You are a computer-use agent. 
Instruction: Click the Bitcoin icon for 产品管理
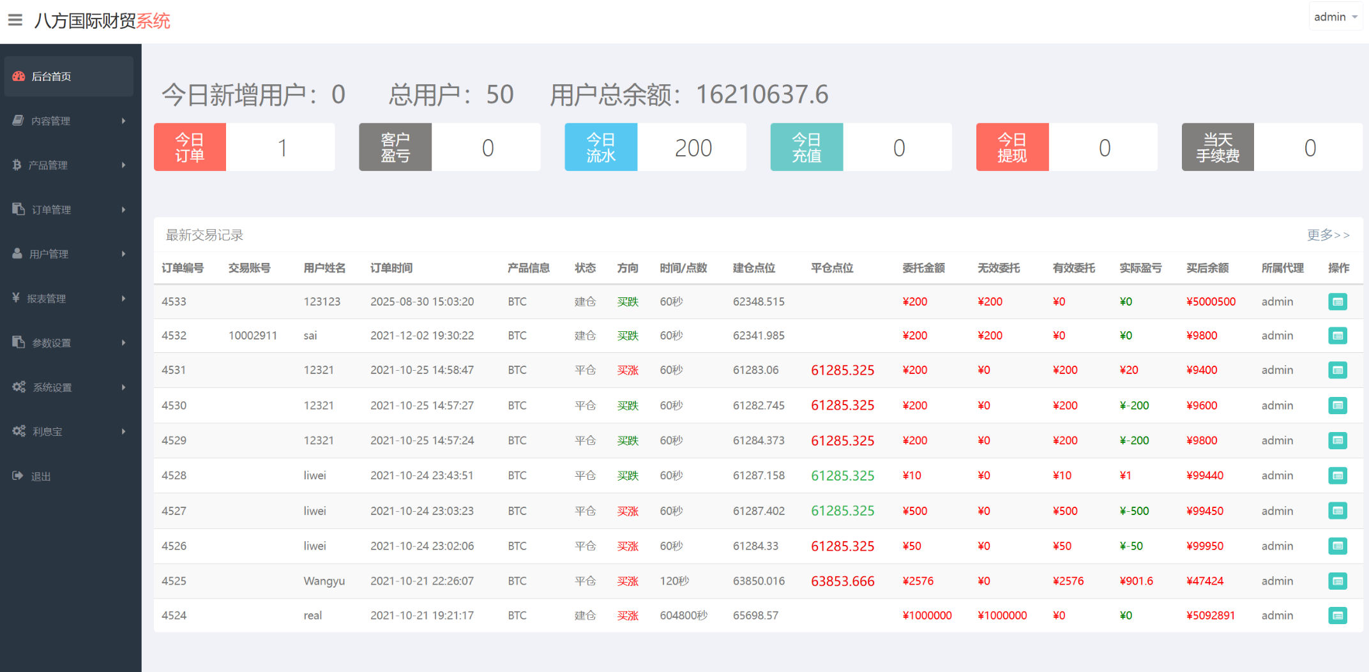point(17,165)
